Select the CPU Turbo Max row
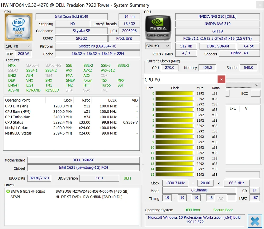 click(x=71, y=117)
